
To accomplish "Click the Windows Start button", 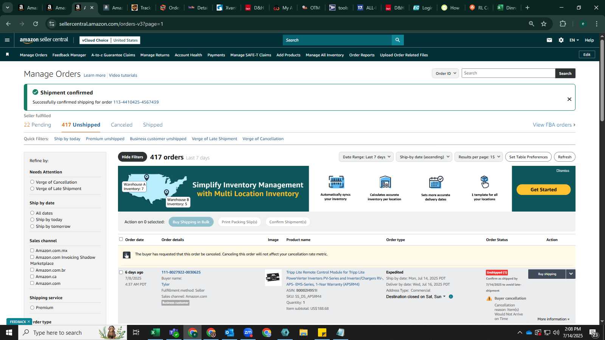I will pyautogui.click(x=9, y=332).
